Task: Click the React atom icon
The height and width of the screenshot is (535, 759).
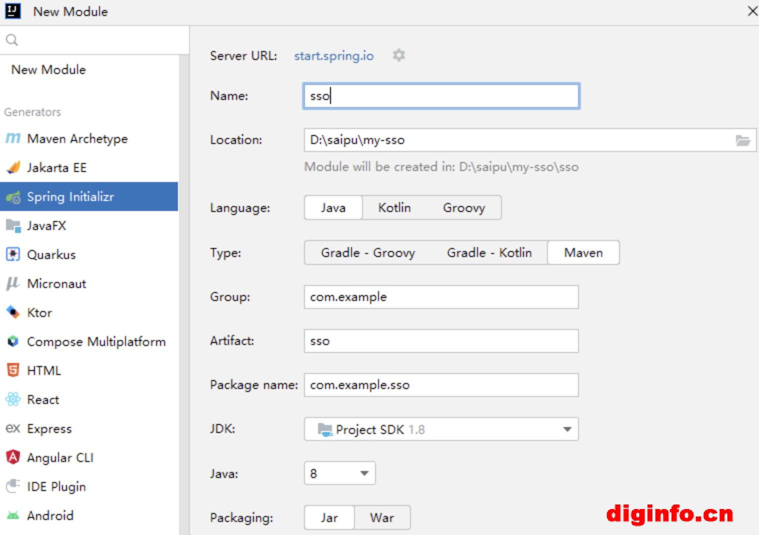Action: coord(13,399)
